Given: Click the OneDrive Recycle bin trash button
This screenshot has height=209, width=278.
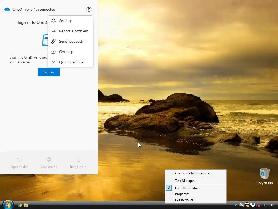Looking at the screenshot, I should [78, 163].
